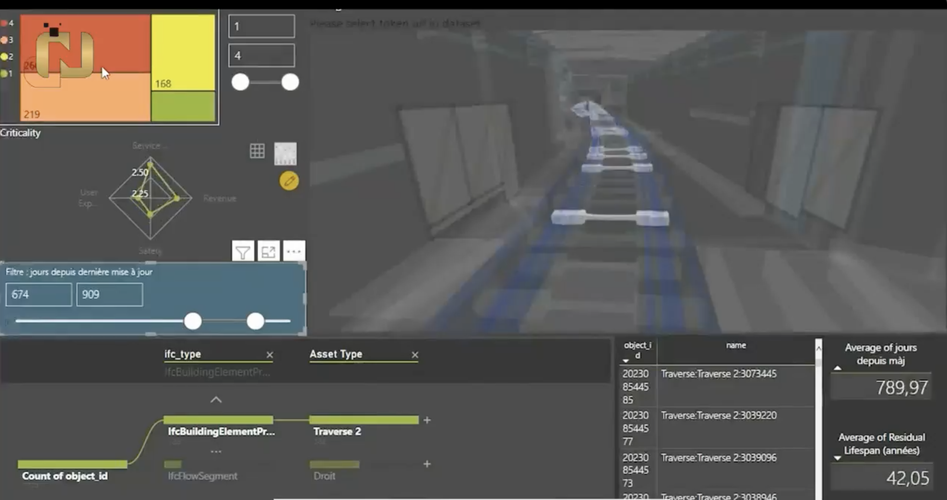Screen dimensions: 947x500
Task: Select the grid table view icon
Action: (257, 151)
